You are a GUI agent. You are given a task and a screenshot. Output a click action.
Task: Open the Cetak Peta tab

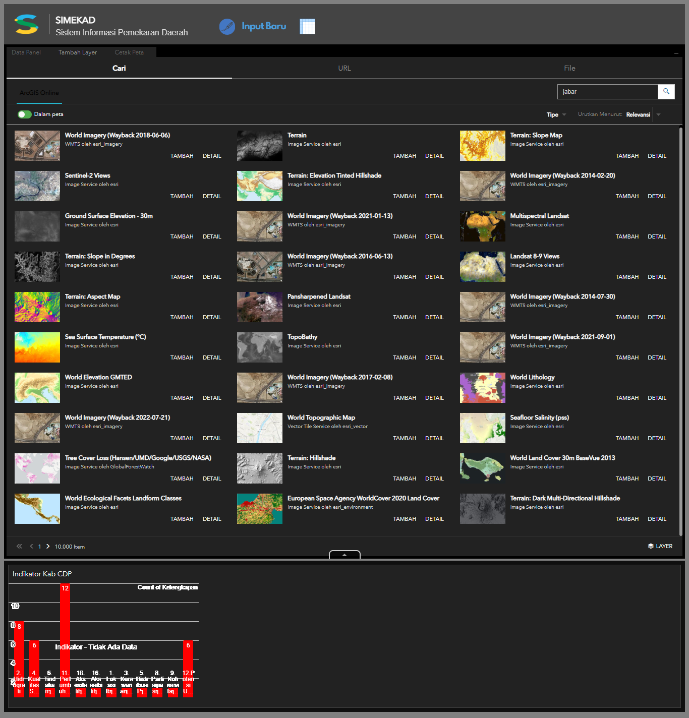tap(129, 52)
